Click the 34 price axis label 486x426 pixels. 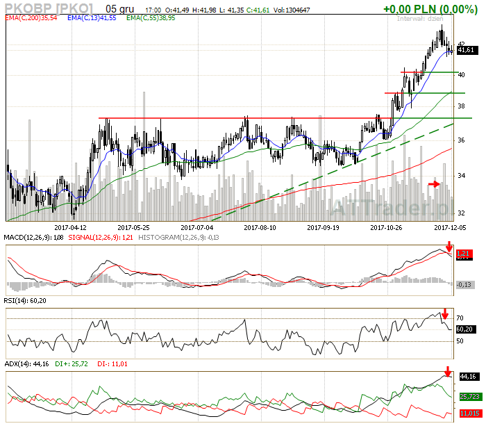point(461,176)
